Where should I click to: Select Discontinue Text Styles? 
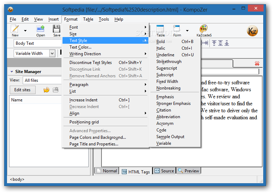click(x=105, y=63)
